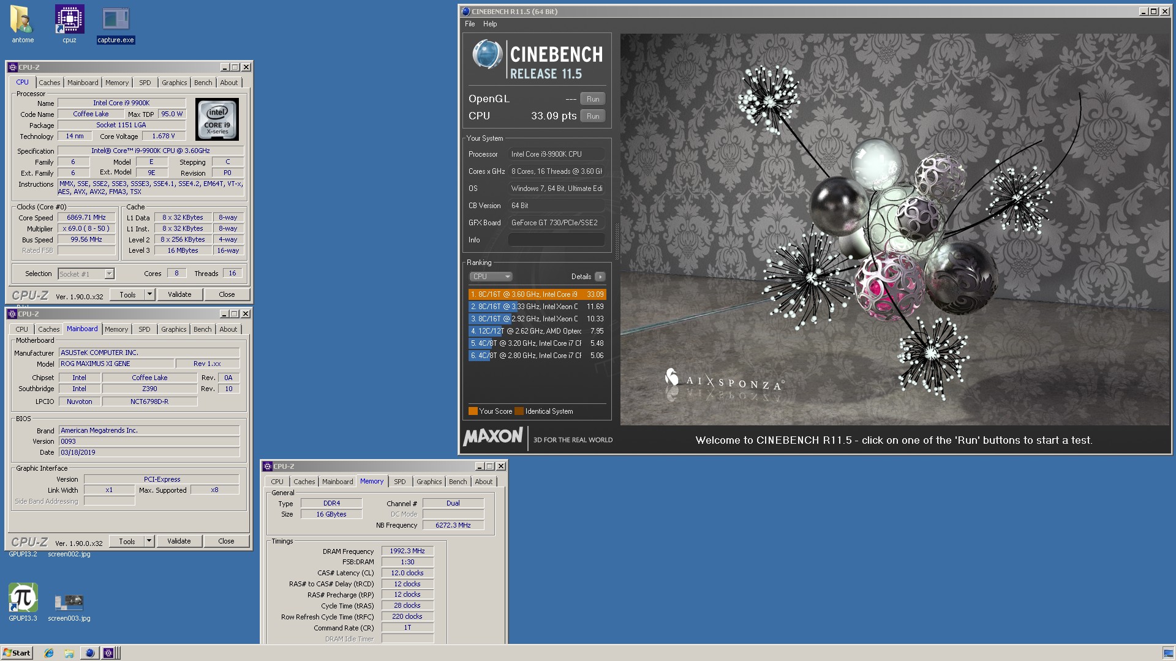Select ranking row 6 with score 5.06
1176x661 pixels.
point(537,356)
